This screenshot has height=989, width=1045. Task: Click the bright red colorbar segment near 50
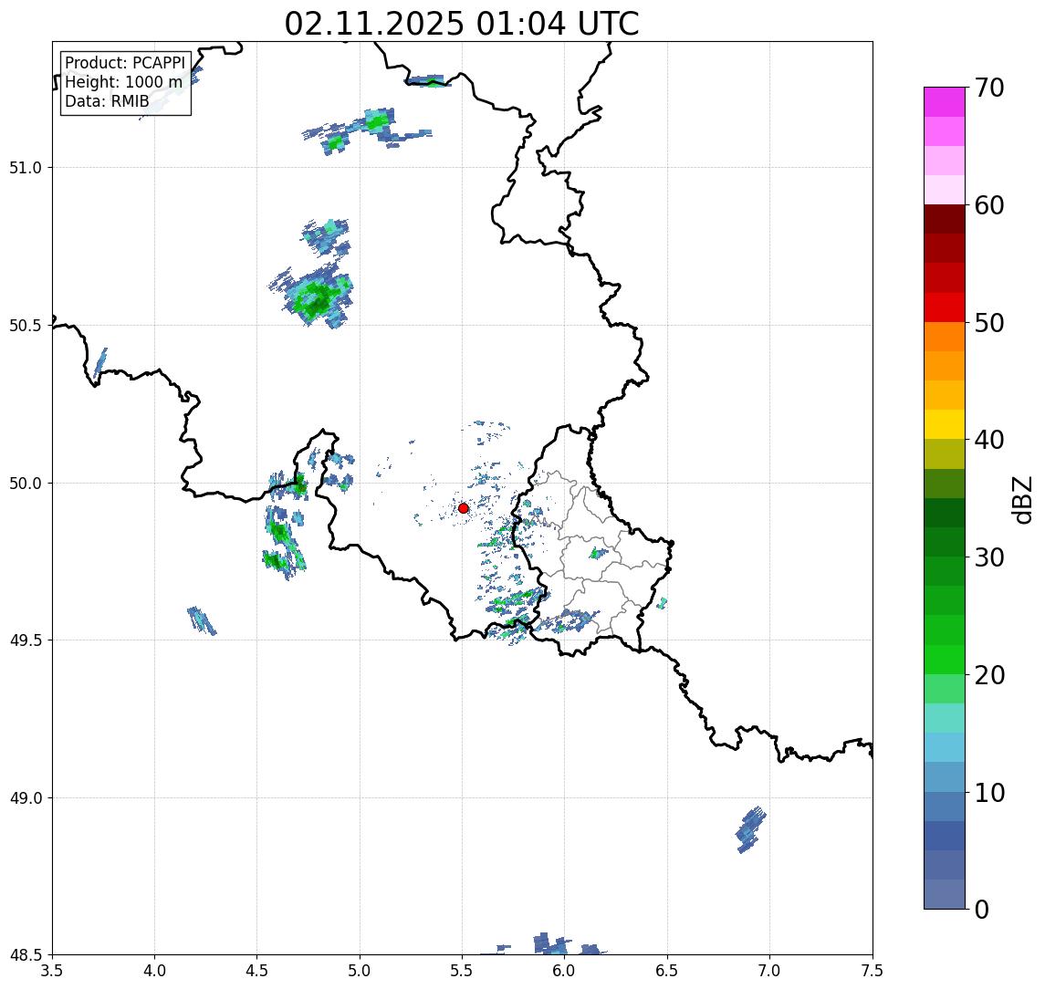point(945,307)
